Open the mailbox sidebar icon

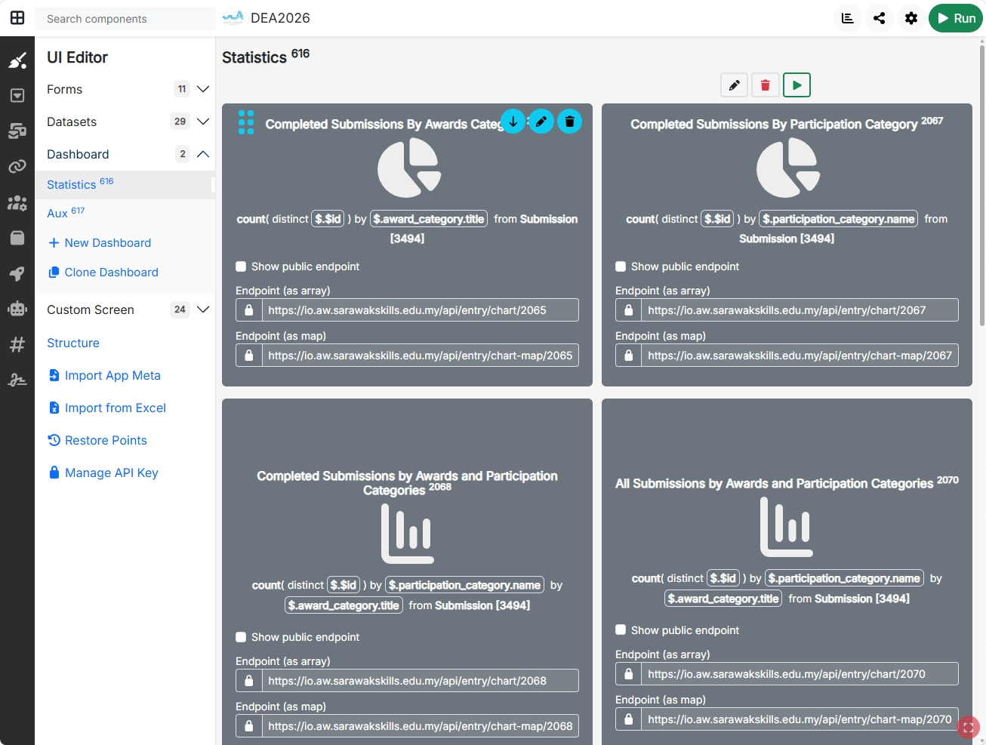pyautogui.click(x=17, y=131)
